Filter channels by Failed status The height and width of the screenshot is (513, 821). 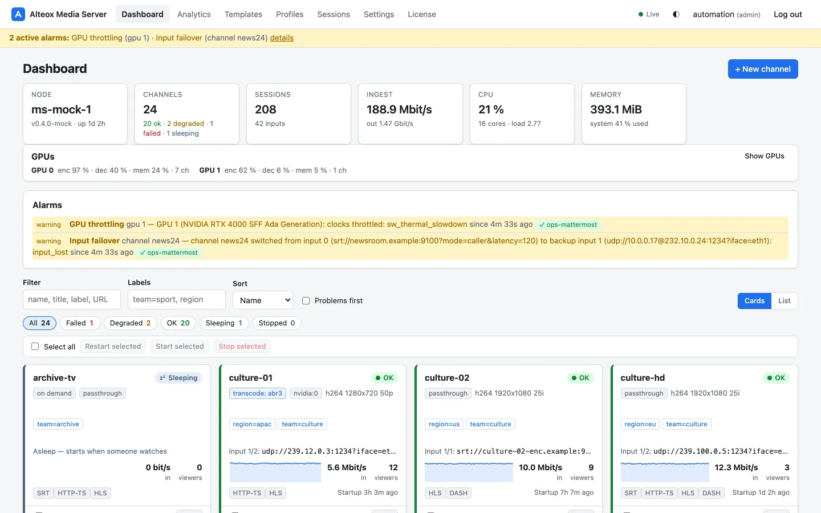tap(80, 323)
